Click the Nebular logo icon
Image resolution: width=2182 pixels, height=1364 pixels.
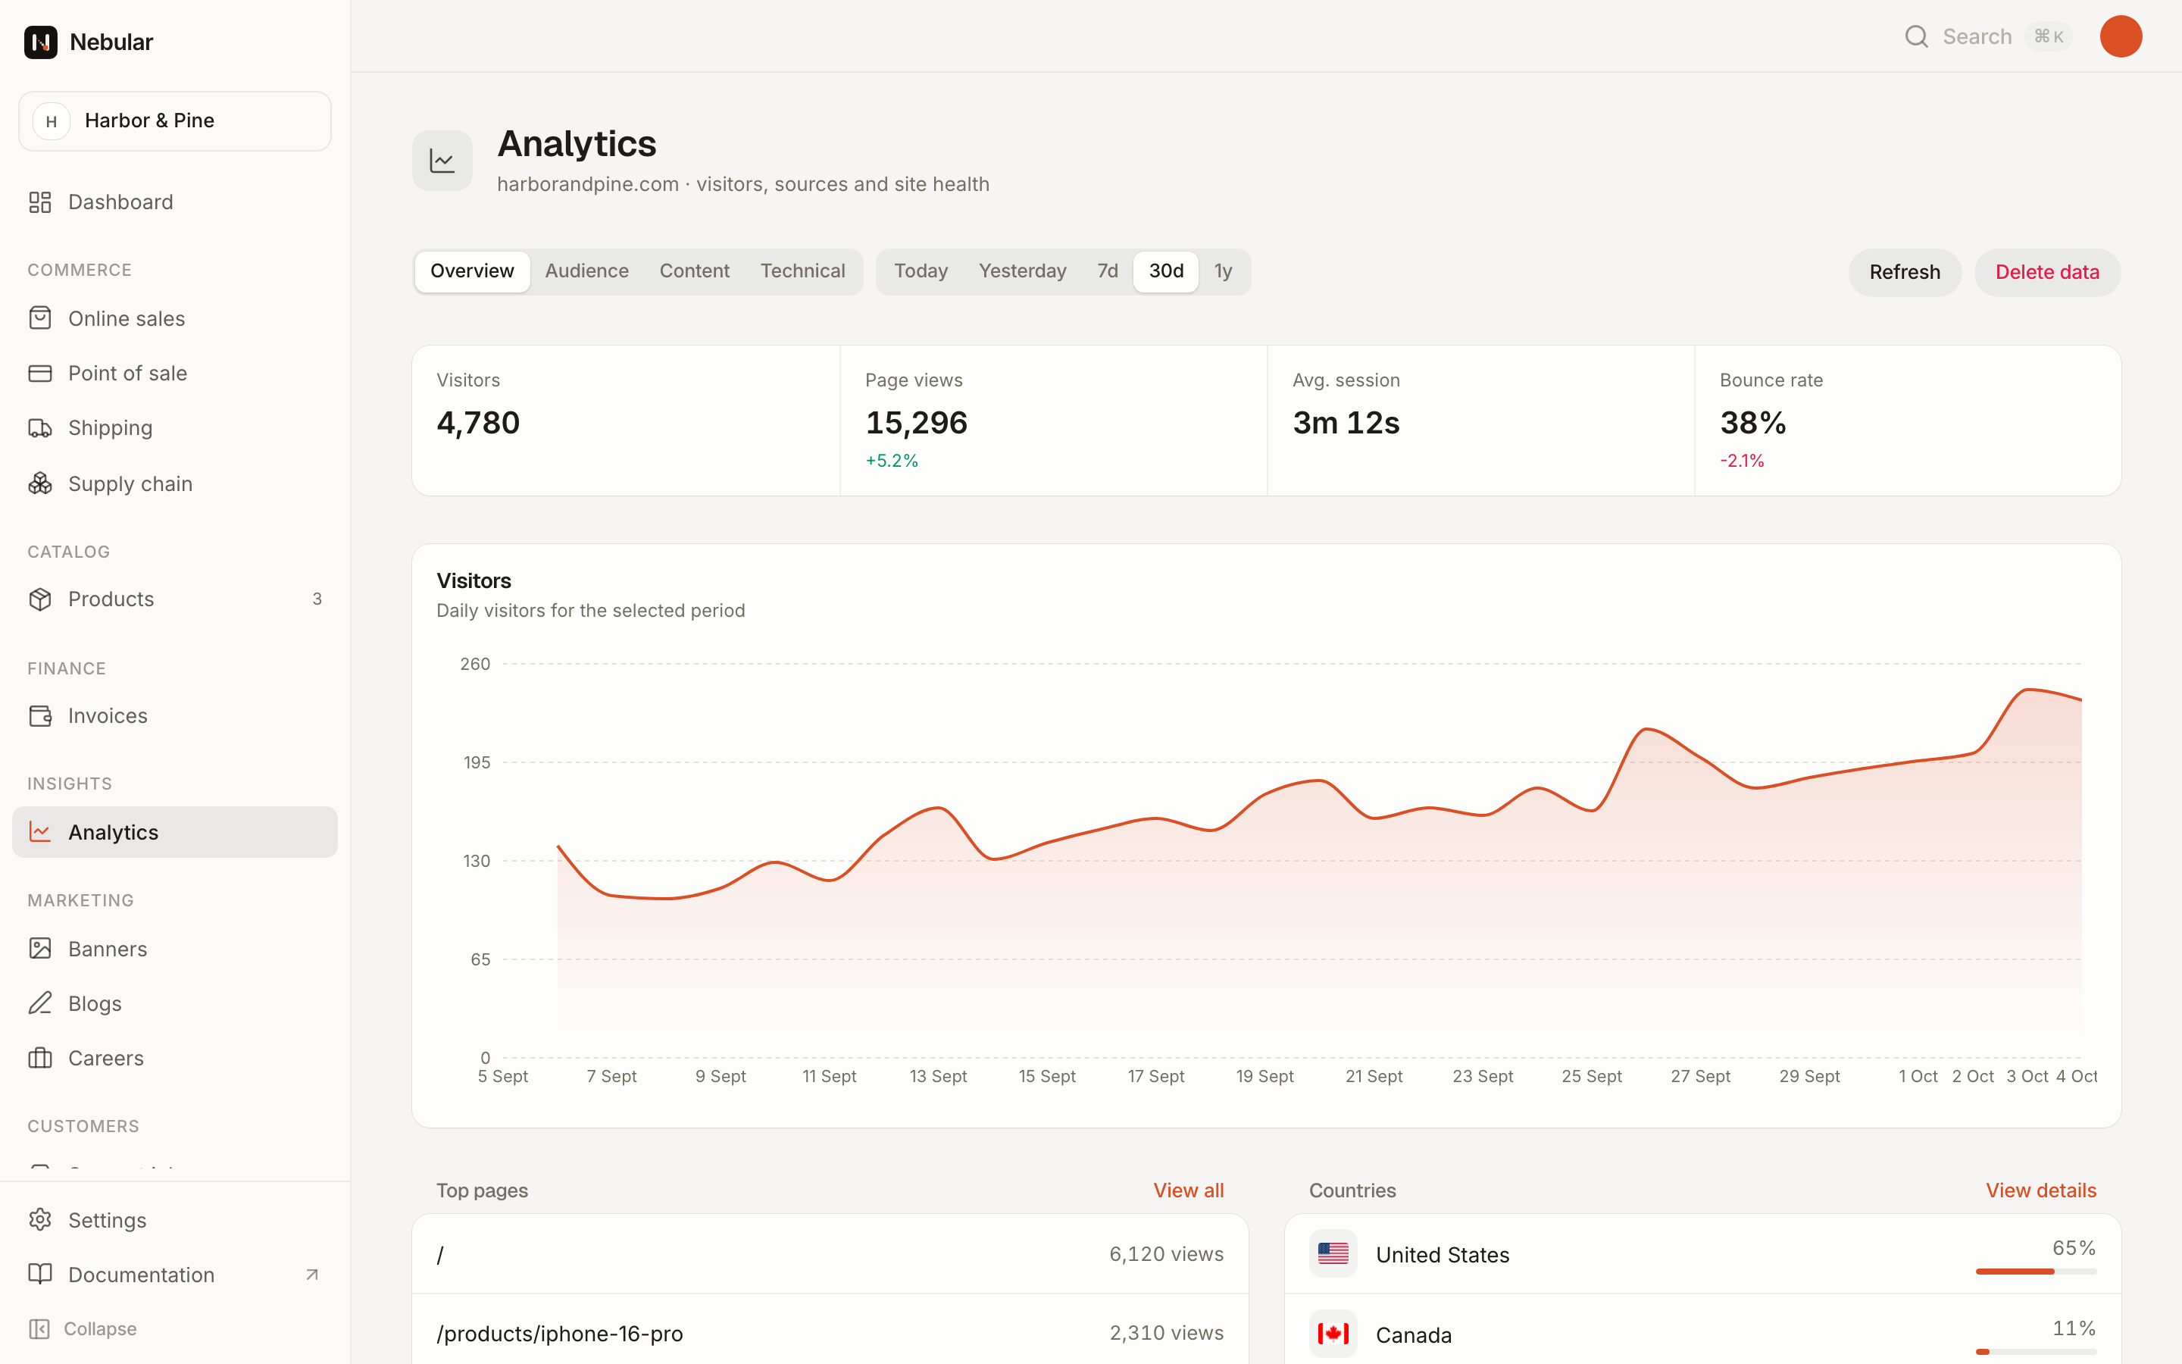coord(41,42)
